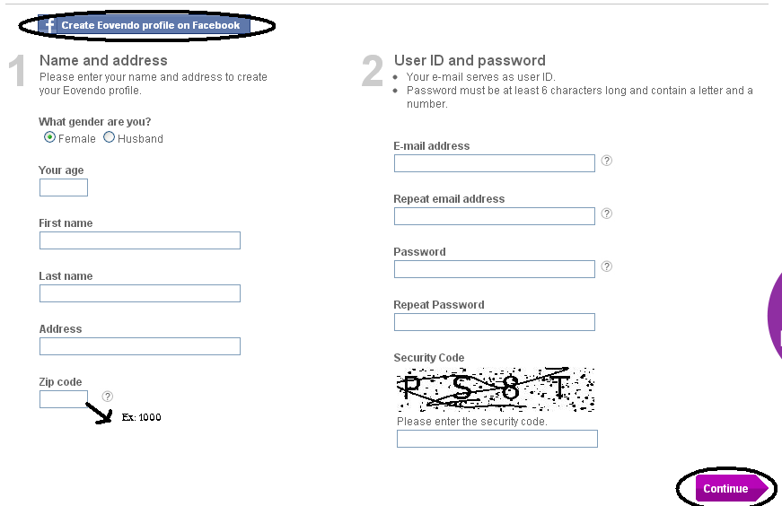Focus the security code entry field
The width and height of the screenshot is (782, 506).
[x=497, y=439]
